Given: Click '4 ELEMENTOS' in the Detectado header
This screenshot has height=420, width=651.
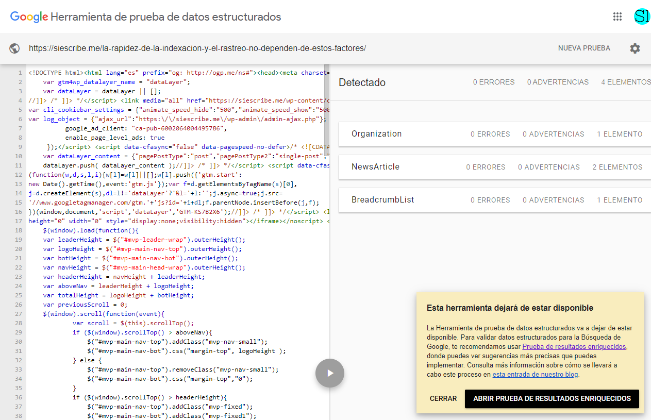Looking at the screenshot, I should tap(626, 82).
